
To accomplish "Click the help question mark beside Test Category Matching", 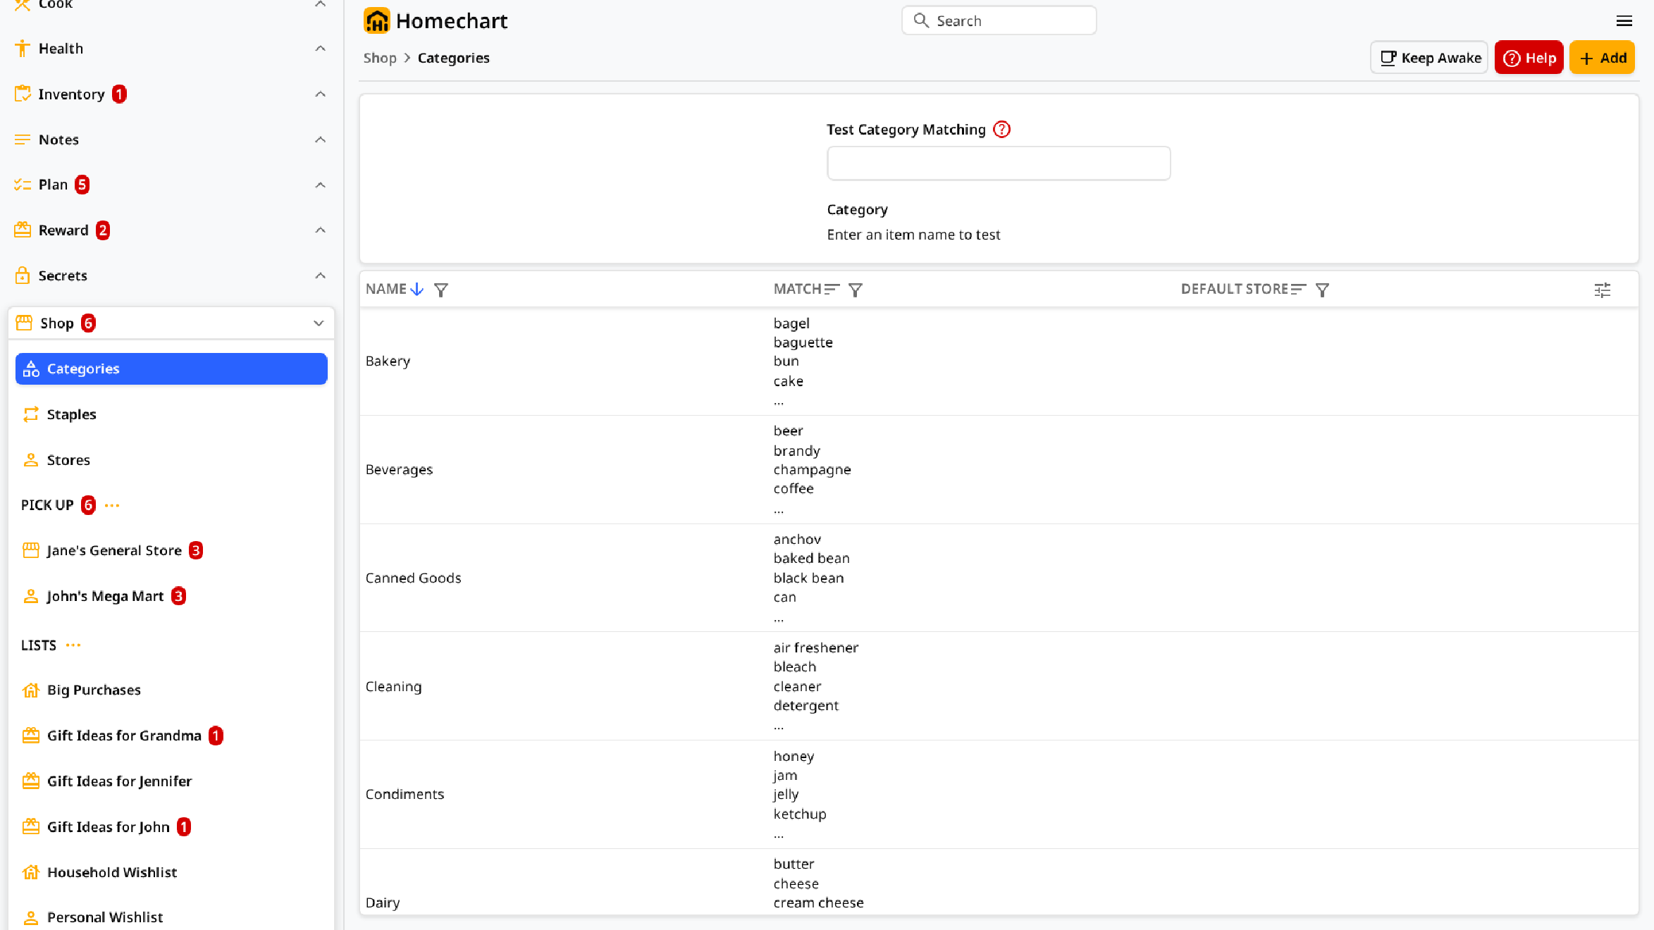I will (x=1001, y=130).
